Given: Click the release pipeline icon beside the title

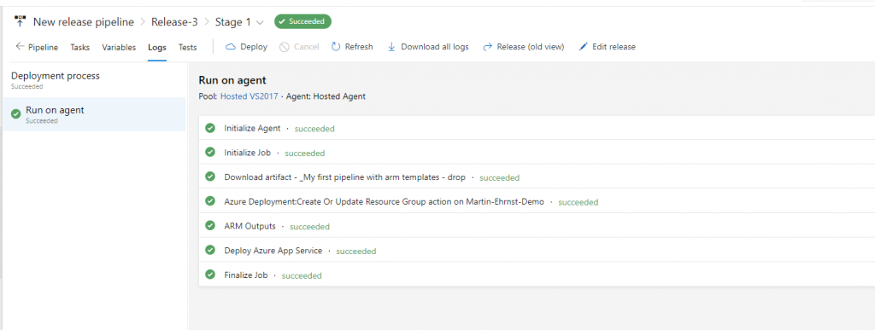Looking at the screenshot, I should click(x=21, y=21).
